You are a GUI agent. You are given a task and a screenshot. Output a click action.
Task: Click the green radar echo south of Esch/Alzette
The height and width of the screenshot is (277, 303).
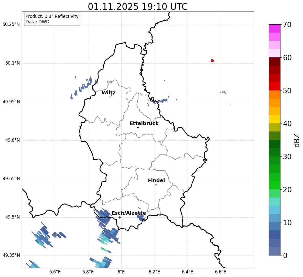pos(104,249)
